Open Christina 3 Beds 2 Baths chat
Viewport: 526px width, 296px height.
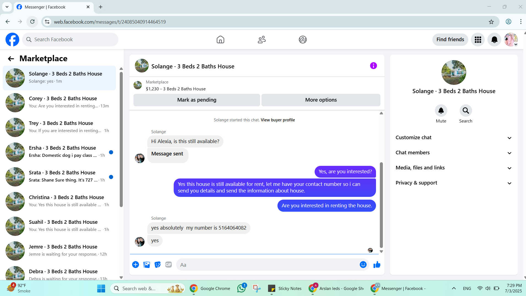tap(59, 201)
